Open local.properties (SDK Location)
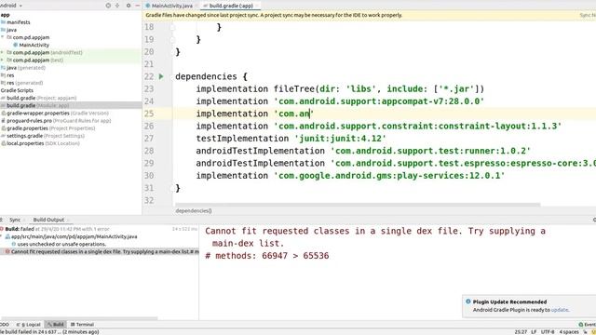This screenshot has width=596, height=335. 43,143
